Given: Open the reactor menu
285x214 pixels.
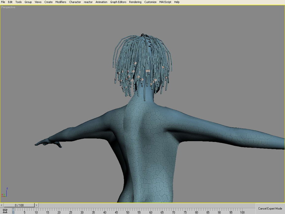Looking at the screenshot, I should click(88, 2).
